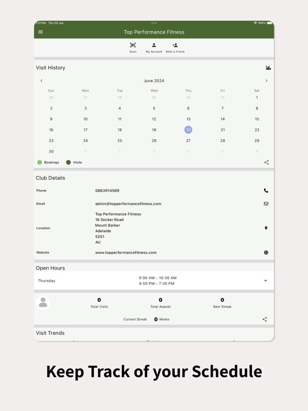Go to next month in calendar
Image resolution: width=308 pixels, height=411 pixels.
(266, 81)
